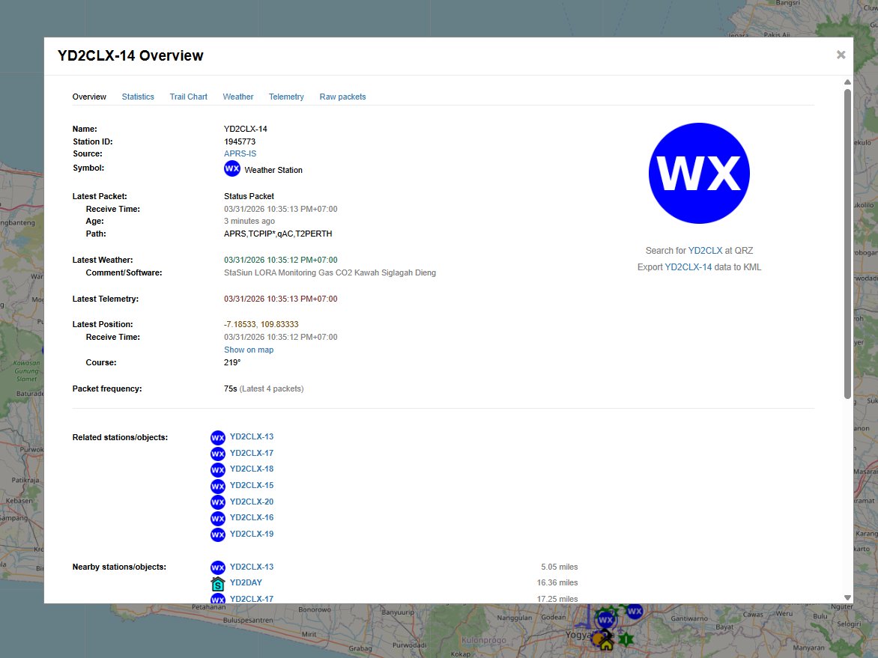Click the Course value 219°
Screen dimensions: 878x658
point(231,362)
